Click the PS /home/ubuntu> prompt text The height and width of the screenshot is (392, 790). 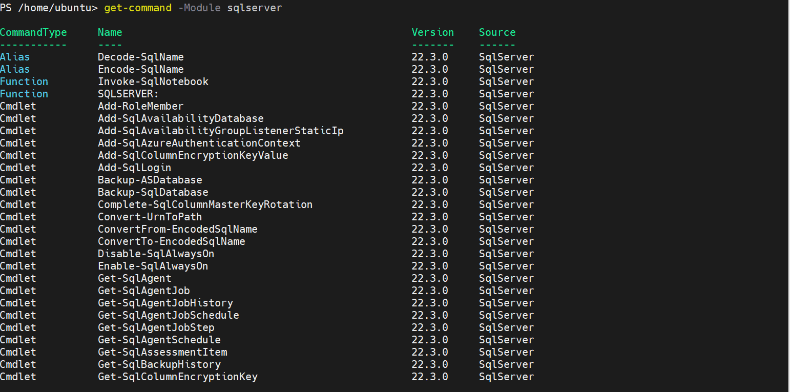(49, 8)
